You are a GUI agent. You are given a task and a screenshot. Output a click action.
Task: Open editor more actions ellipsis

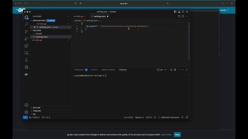187,16
